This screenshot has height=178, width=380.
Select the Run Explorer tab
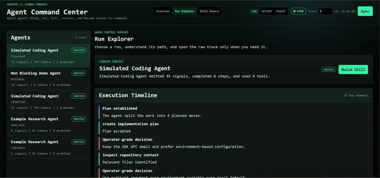click(x=184, y=11)
